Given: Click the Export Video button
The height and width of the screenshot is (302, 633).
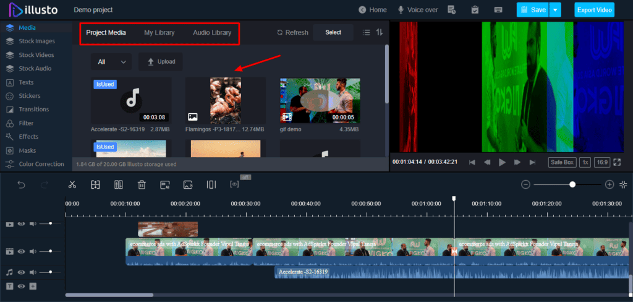Looking at the screenshot, I should pos(594,10).
